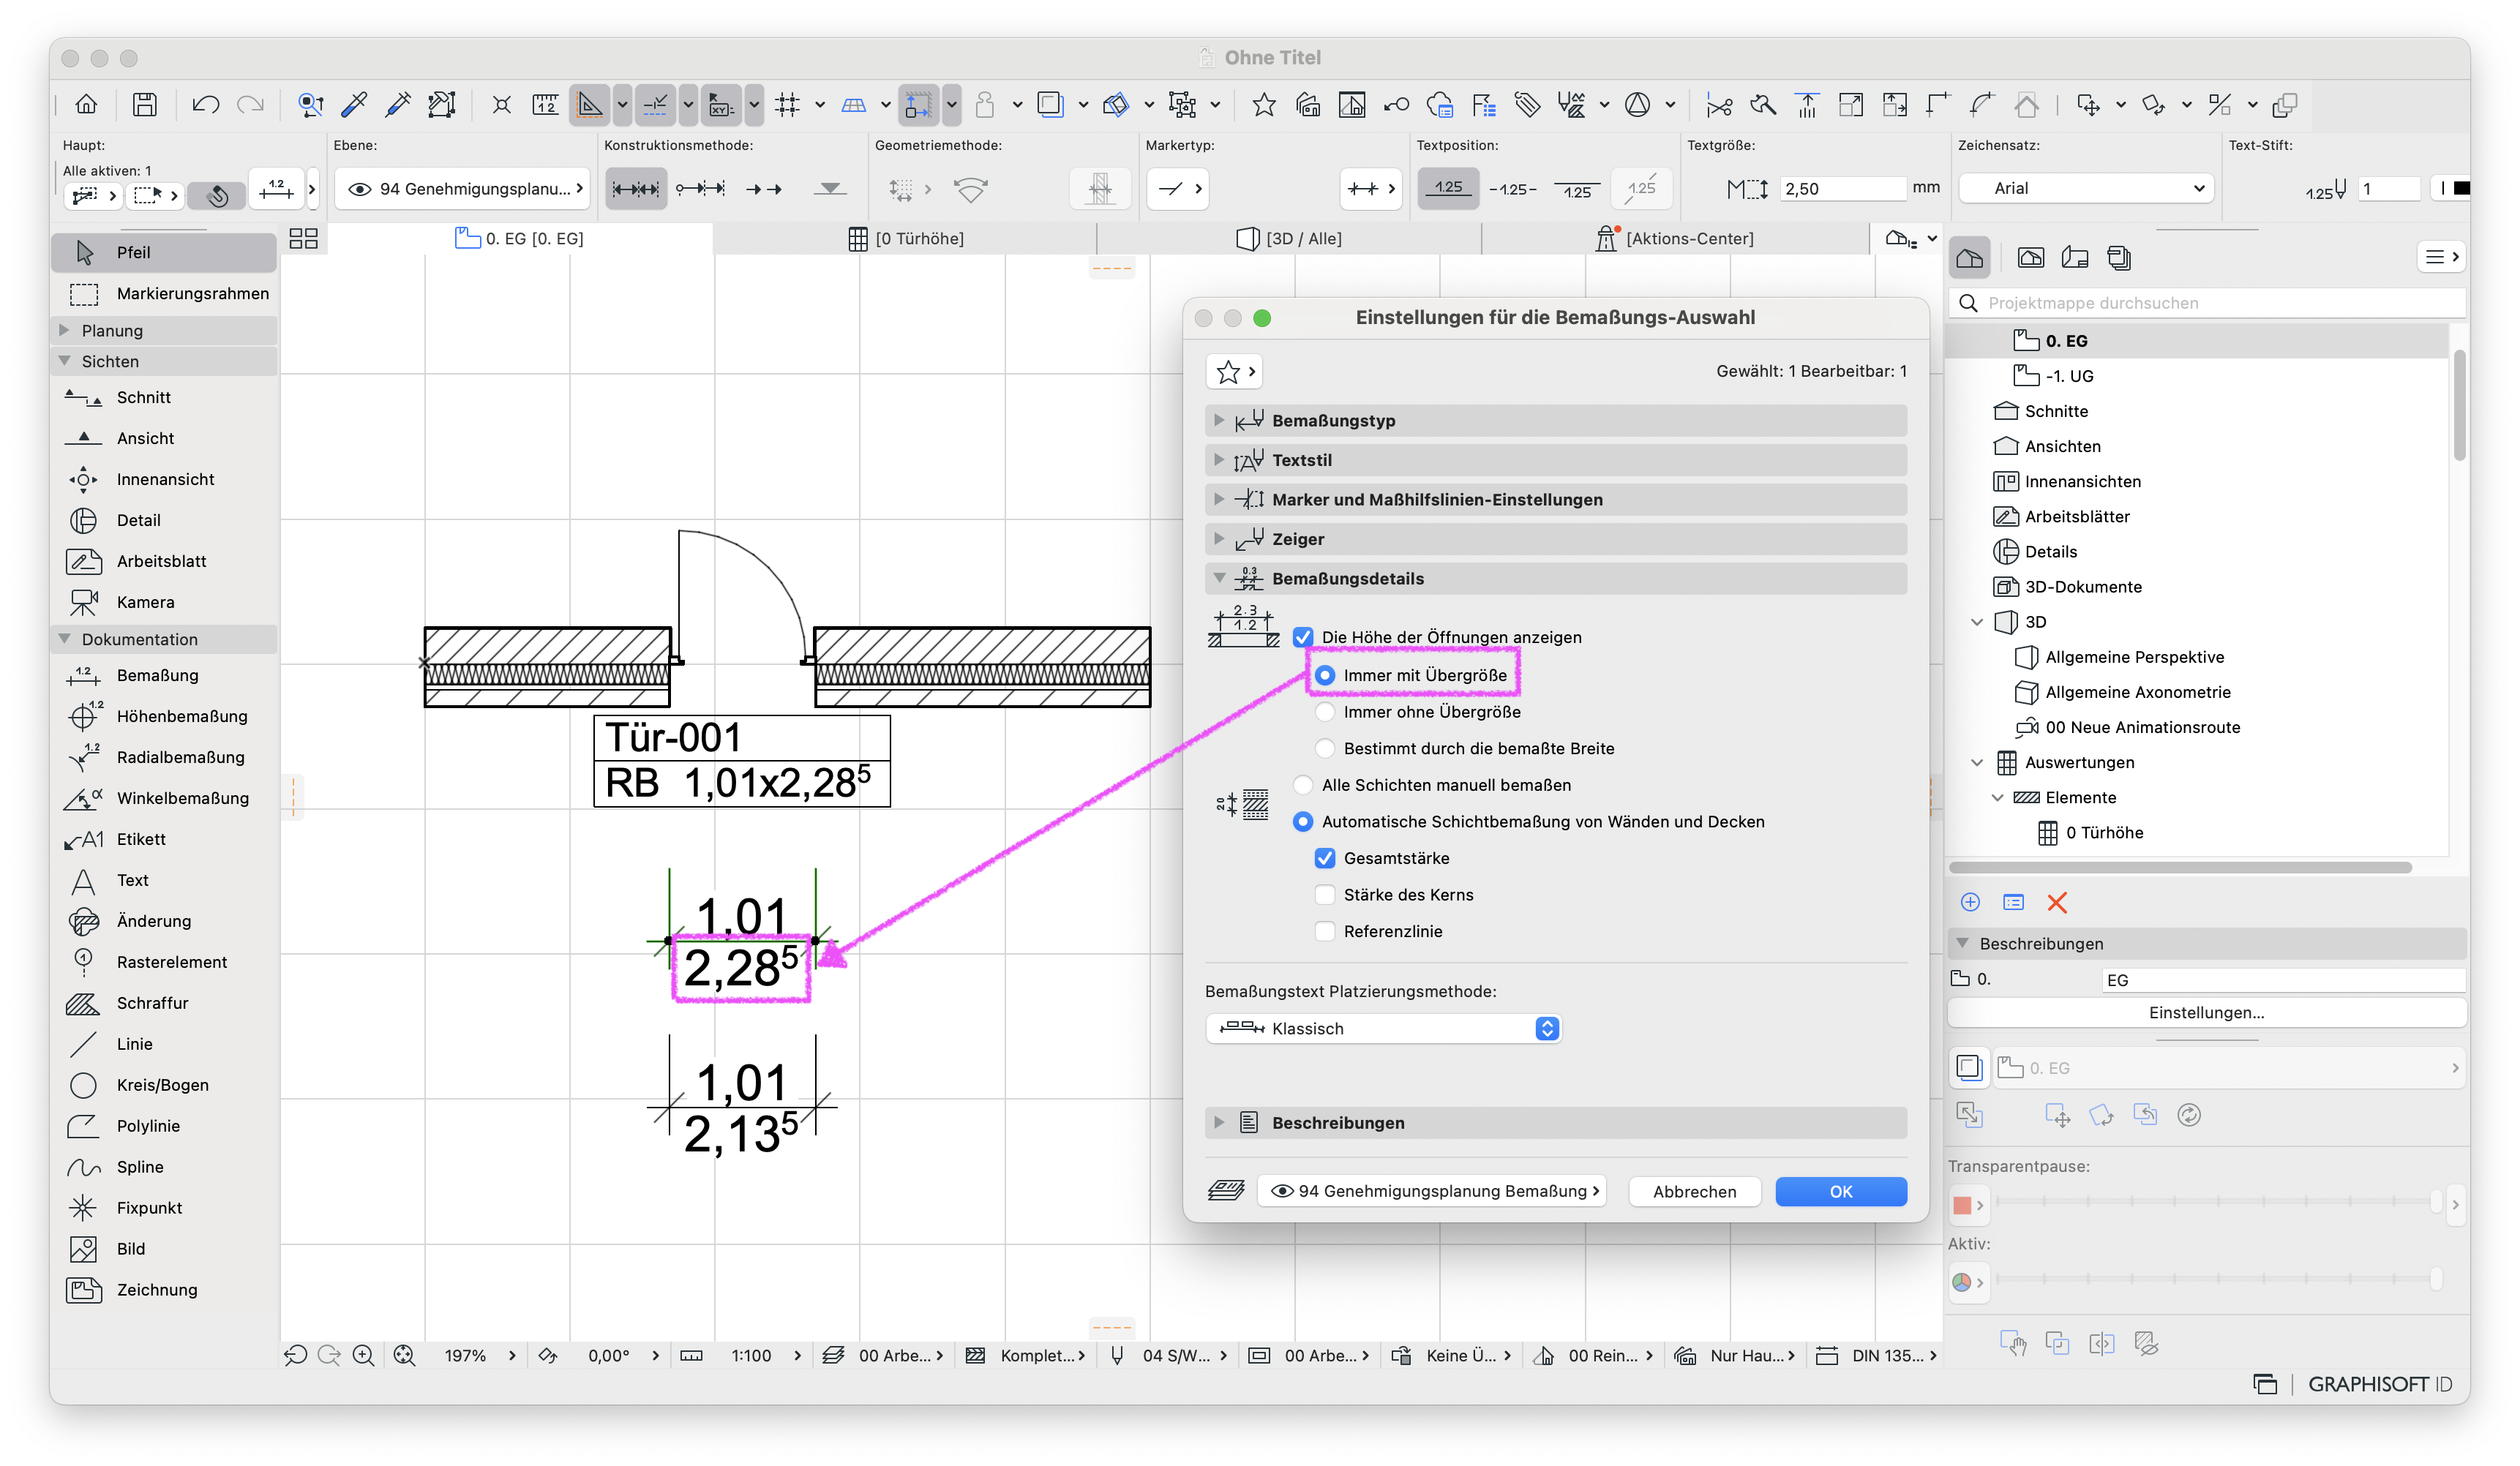
Task: Select the Schnitt section tool
Action: click(x=163, y=397)
